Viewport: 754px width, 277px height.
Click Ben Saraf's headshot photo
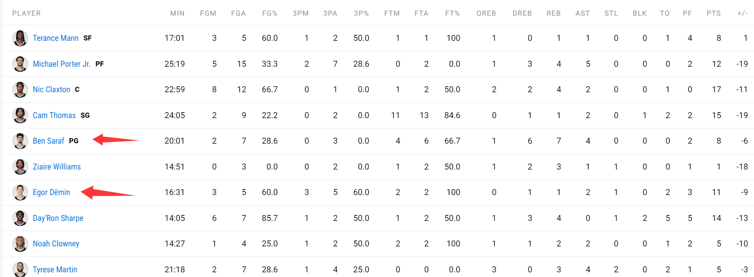point(20,141)
